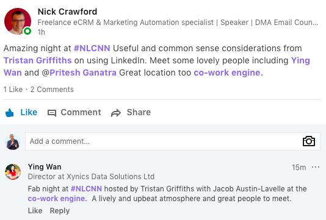Open co-work engine link in the post
This screenshot has width=326, height=220.
228,73
